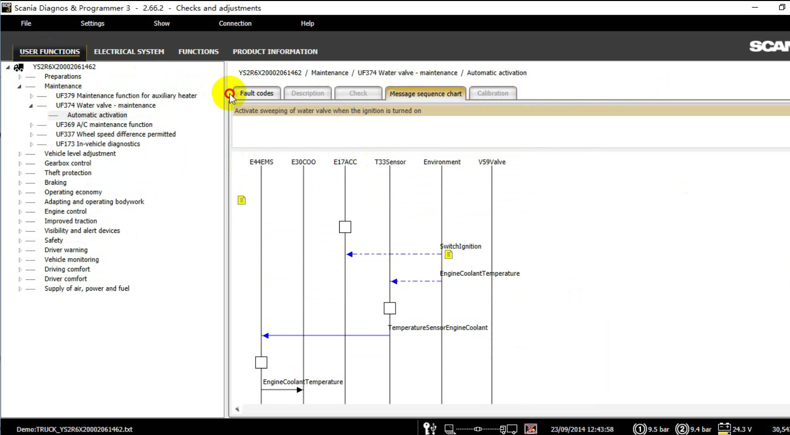Image resolution: width=790 pixels, height=435 pixels.
Task: Click the Environment lifeline header
Action: 442,162
